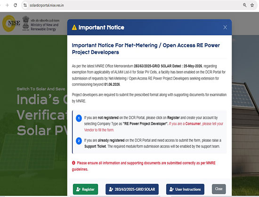Click the blue step 2 circle icon
The width and height of the screenshot is (259, 197).
click(79, 141)
